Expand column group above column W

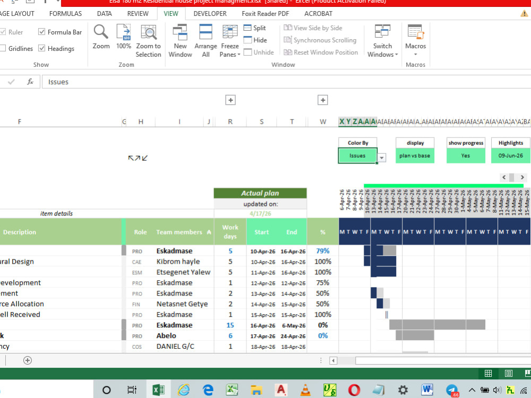(322, 100)
